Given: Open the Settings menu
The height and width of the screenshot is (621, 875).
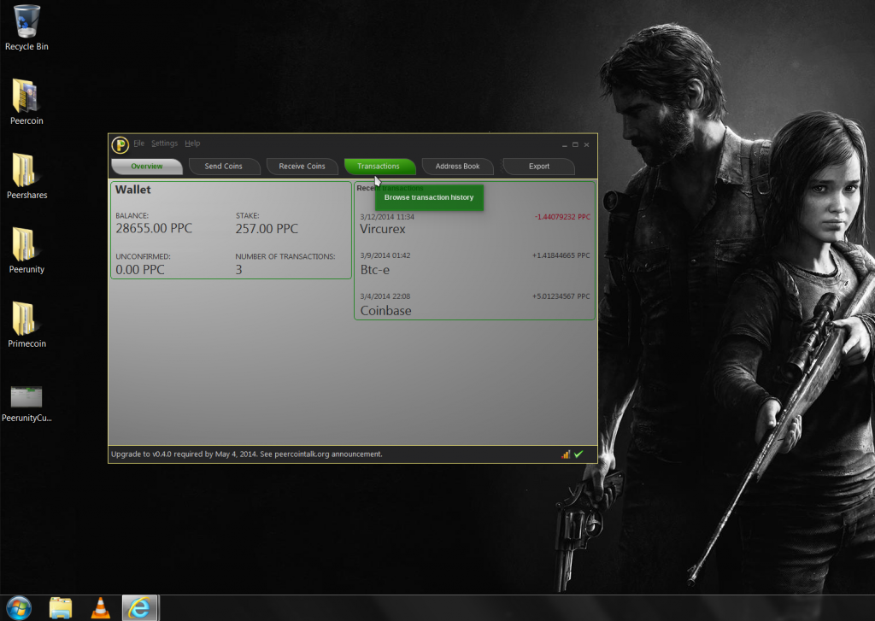Looking at the screenshot, I should 165,144.
